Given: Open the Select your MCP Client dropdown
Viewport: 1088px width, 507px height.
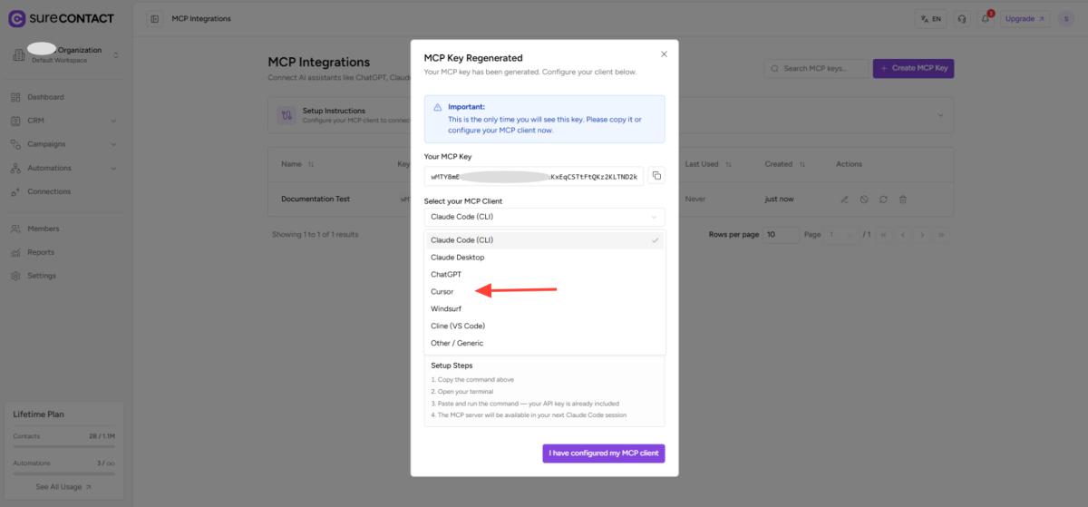Looking at the screenshot, I should (544, 217).
